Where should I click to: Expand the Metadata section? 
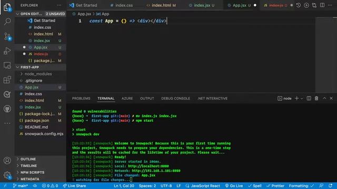[x=40, y=179]
